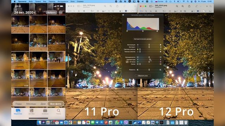
Task: Launch Safari from the Dock
Action: 66,122
